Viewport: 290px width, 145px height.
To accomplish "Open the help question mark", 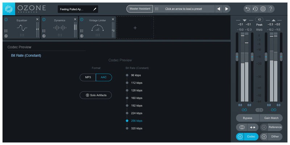I will pyautogui.click(x=270, y=9).
